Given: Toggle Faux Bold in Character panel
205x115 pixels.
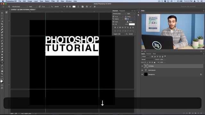Looking at the screenshot, I should (115, 27).
